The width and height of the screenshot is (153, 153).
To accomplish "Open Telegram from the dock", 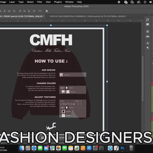I will 110,148.
